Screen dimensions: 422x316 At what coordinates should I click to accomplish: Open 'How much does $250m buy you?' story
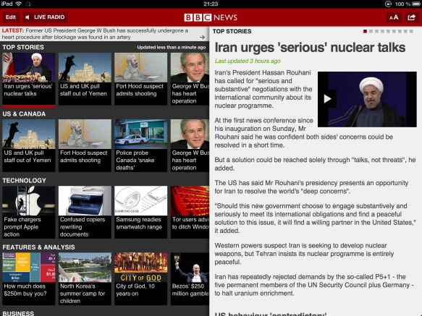click(29, 279)
